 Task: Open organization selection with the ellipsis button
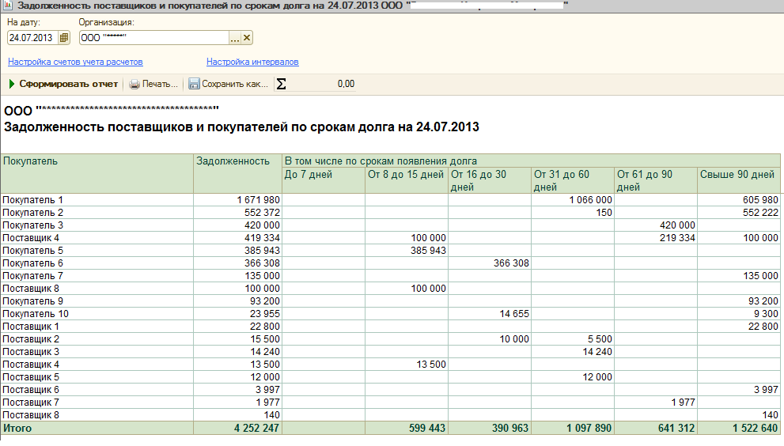tap(234, 37)
